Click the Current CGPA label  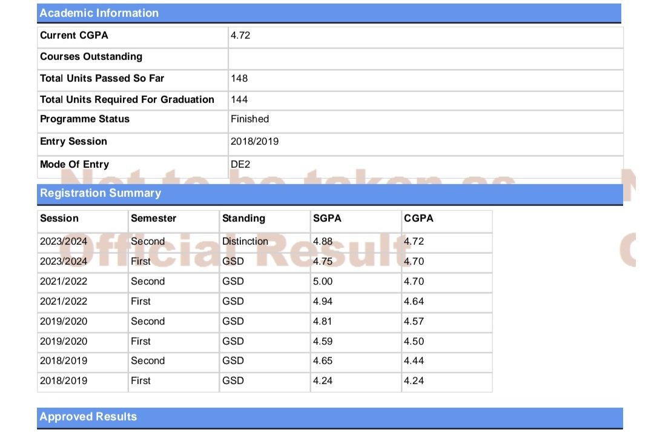point(74,36)
